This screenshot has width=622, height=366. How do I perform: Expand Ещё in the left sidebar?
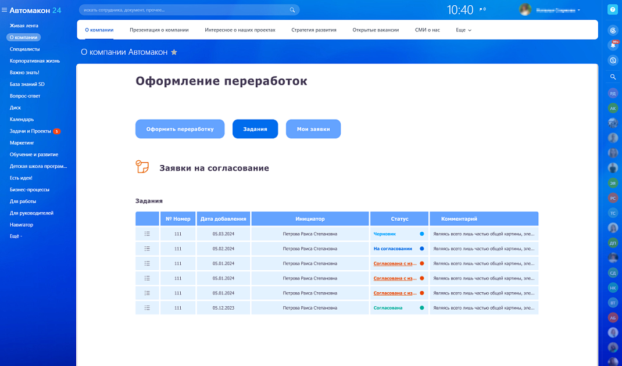16,236
